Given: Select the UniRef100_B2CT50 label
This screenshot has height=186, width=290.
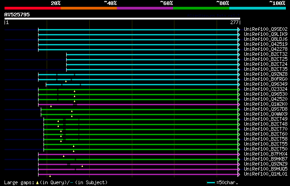Looking at the screenshot, I should (x=266, y=149).
